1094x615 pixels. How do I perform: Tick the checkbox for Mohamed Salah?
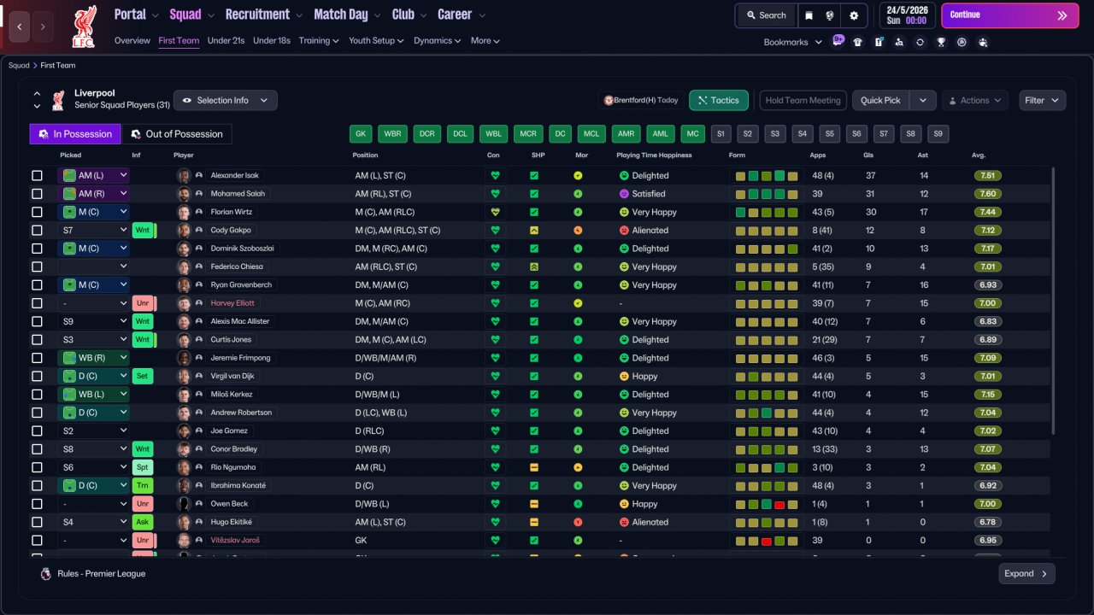click(x=37, y=194)
